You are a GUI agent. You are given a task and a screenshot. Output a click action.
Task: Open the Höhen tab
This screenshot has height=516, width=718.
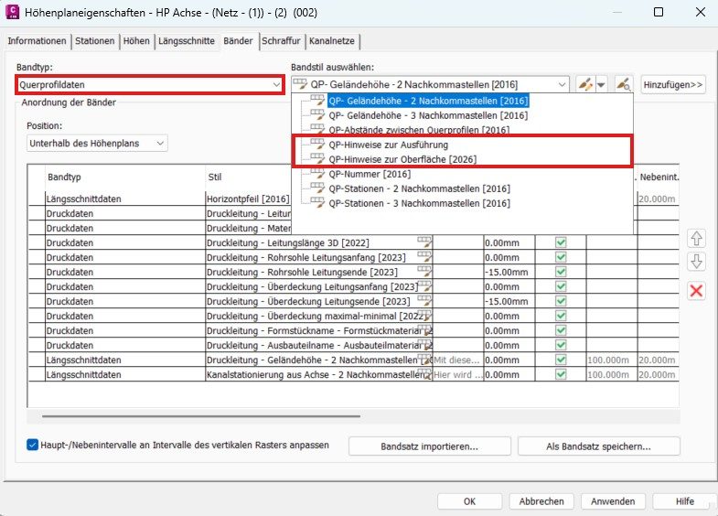[x=136, y=41]
